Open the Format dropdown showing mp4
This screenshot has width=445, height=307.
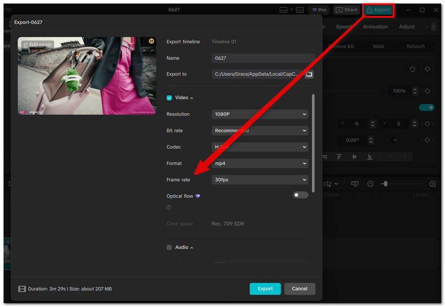pyautogui.click(x=260, y=163)
